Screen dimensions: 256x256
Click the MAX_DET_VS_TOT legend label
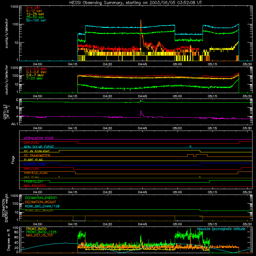pyautogui.click(x=39, y=235)
